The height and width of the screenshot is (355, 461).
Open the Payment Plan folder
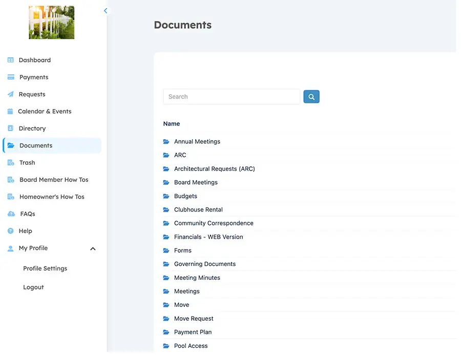tap(193, 332)
